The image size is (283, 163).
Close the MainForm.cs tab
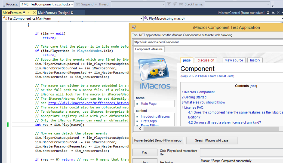(34, 13)
